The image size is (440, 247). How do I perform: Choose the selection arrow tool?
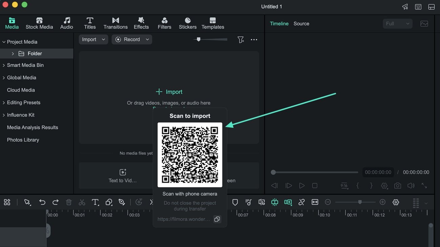pyautogui.click(x=27, y=202)
